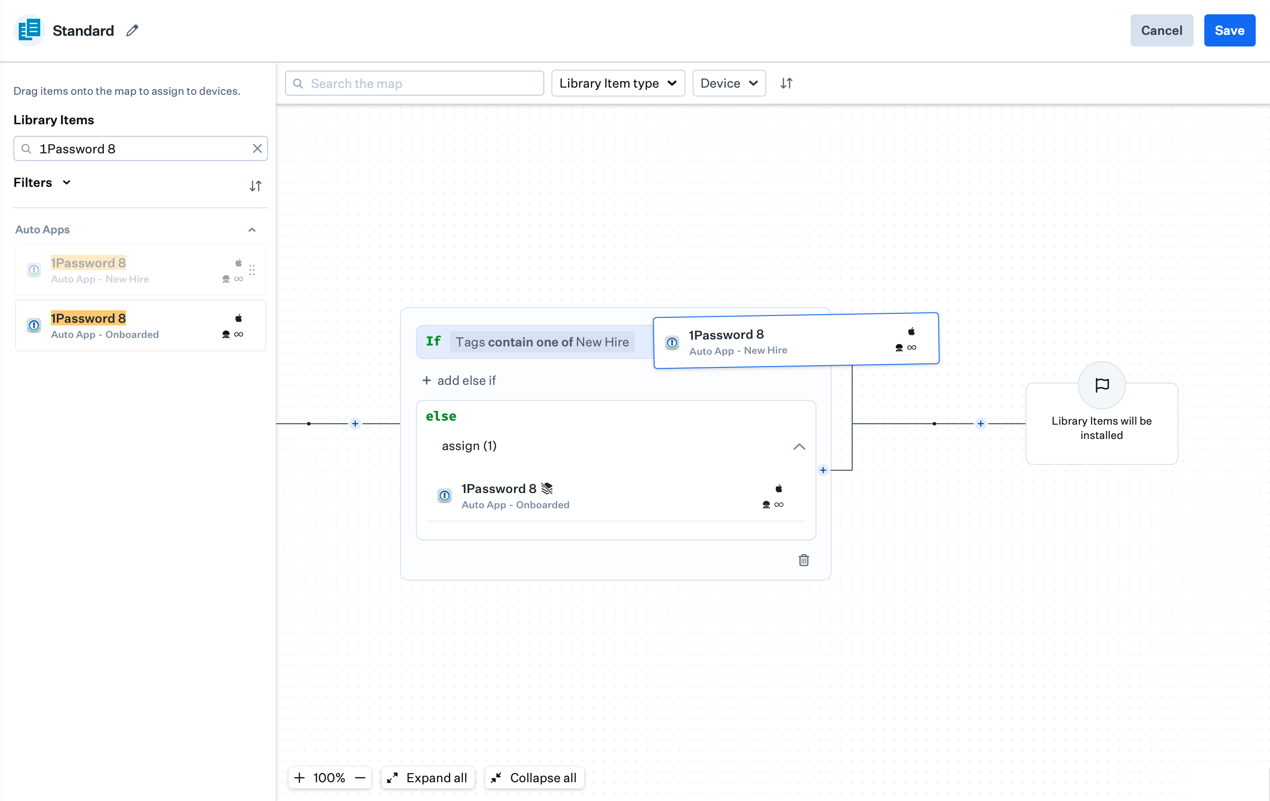The image size is (1270, 801).
Task: Click the layers icon next to 1Password 8 in else
Action: point(547,488)
